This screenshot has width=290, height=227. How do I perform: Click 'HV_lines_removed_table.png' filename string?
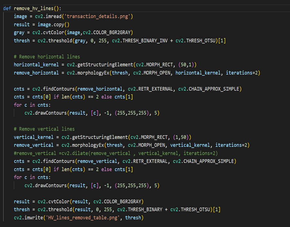pos(83,218)
